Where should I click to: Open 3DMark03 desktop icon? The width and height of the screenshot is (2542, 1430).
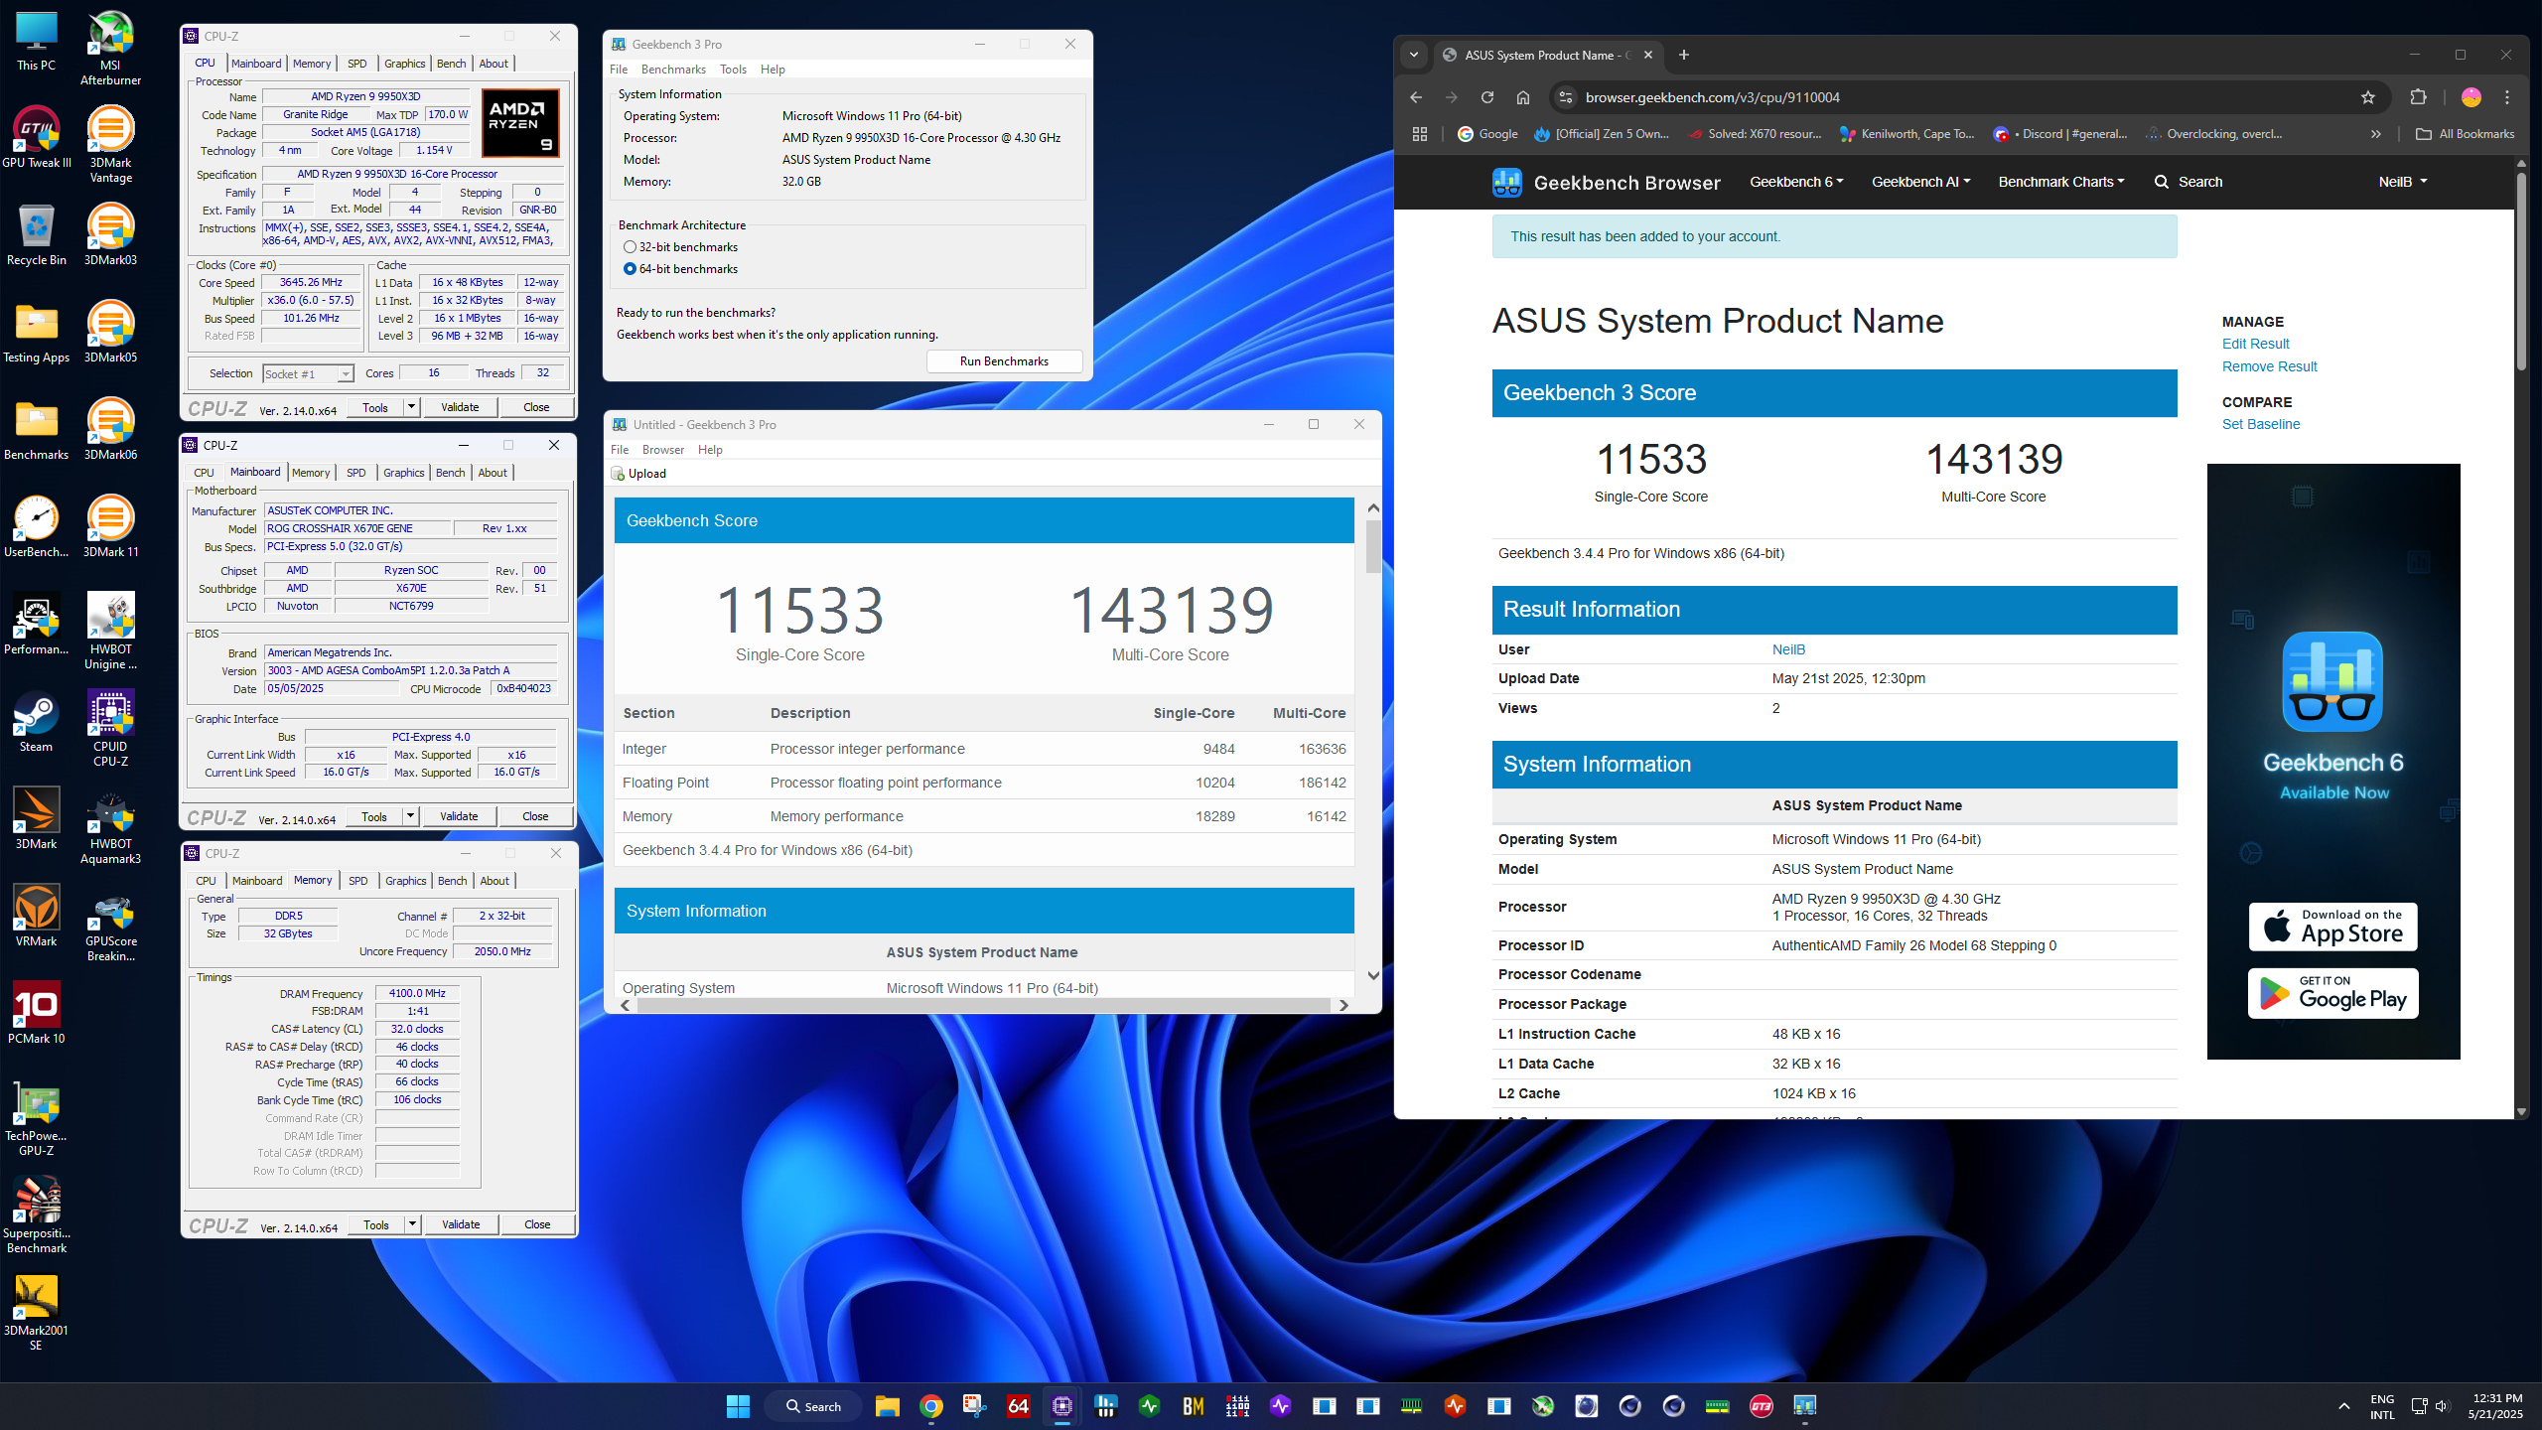110,234
